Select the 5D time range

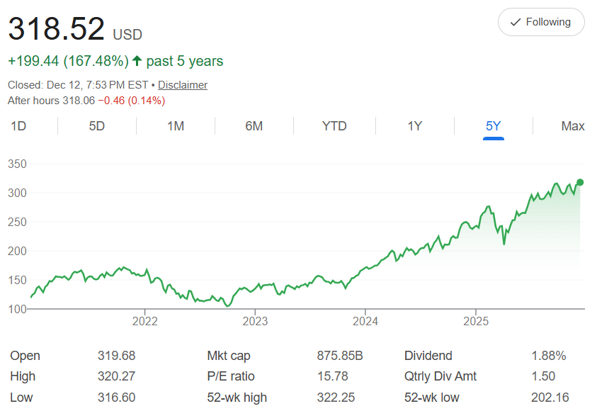click(x=97, y=126)
